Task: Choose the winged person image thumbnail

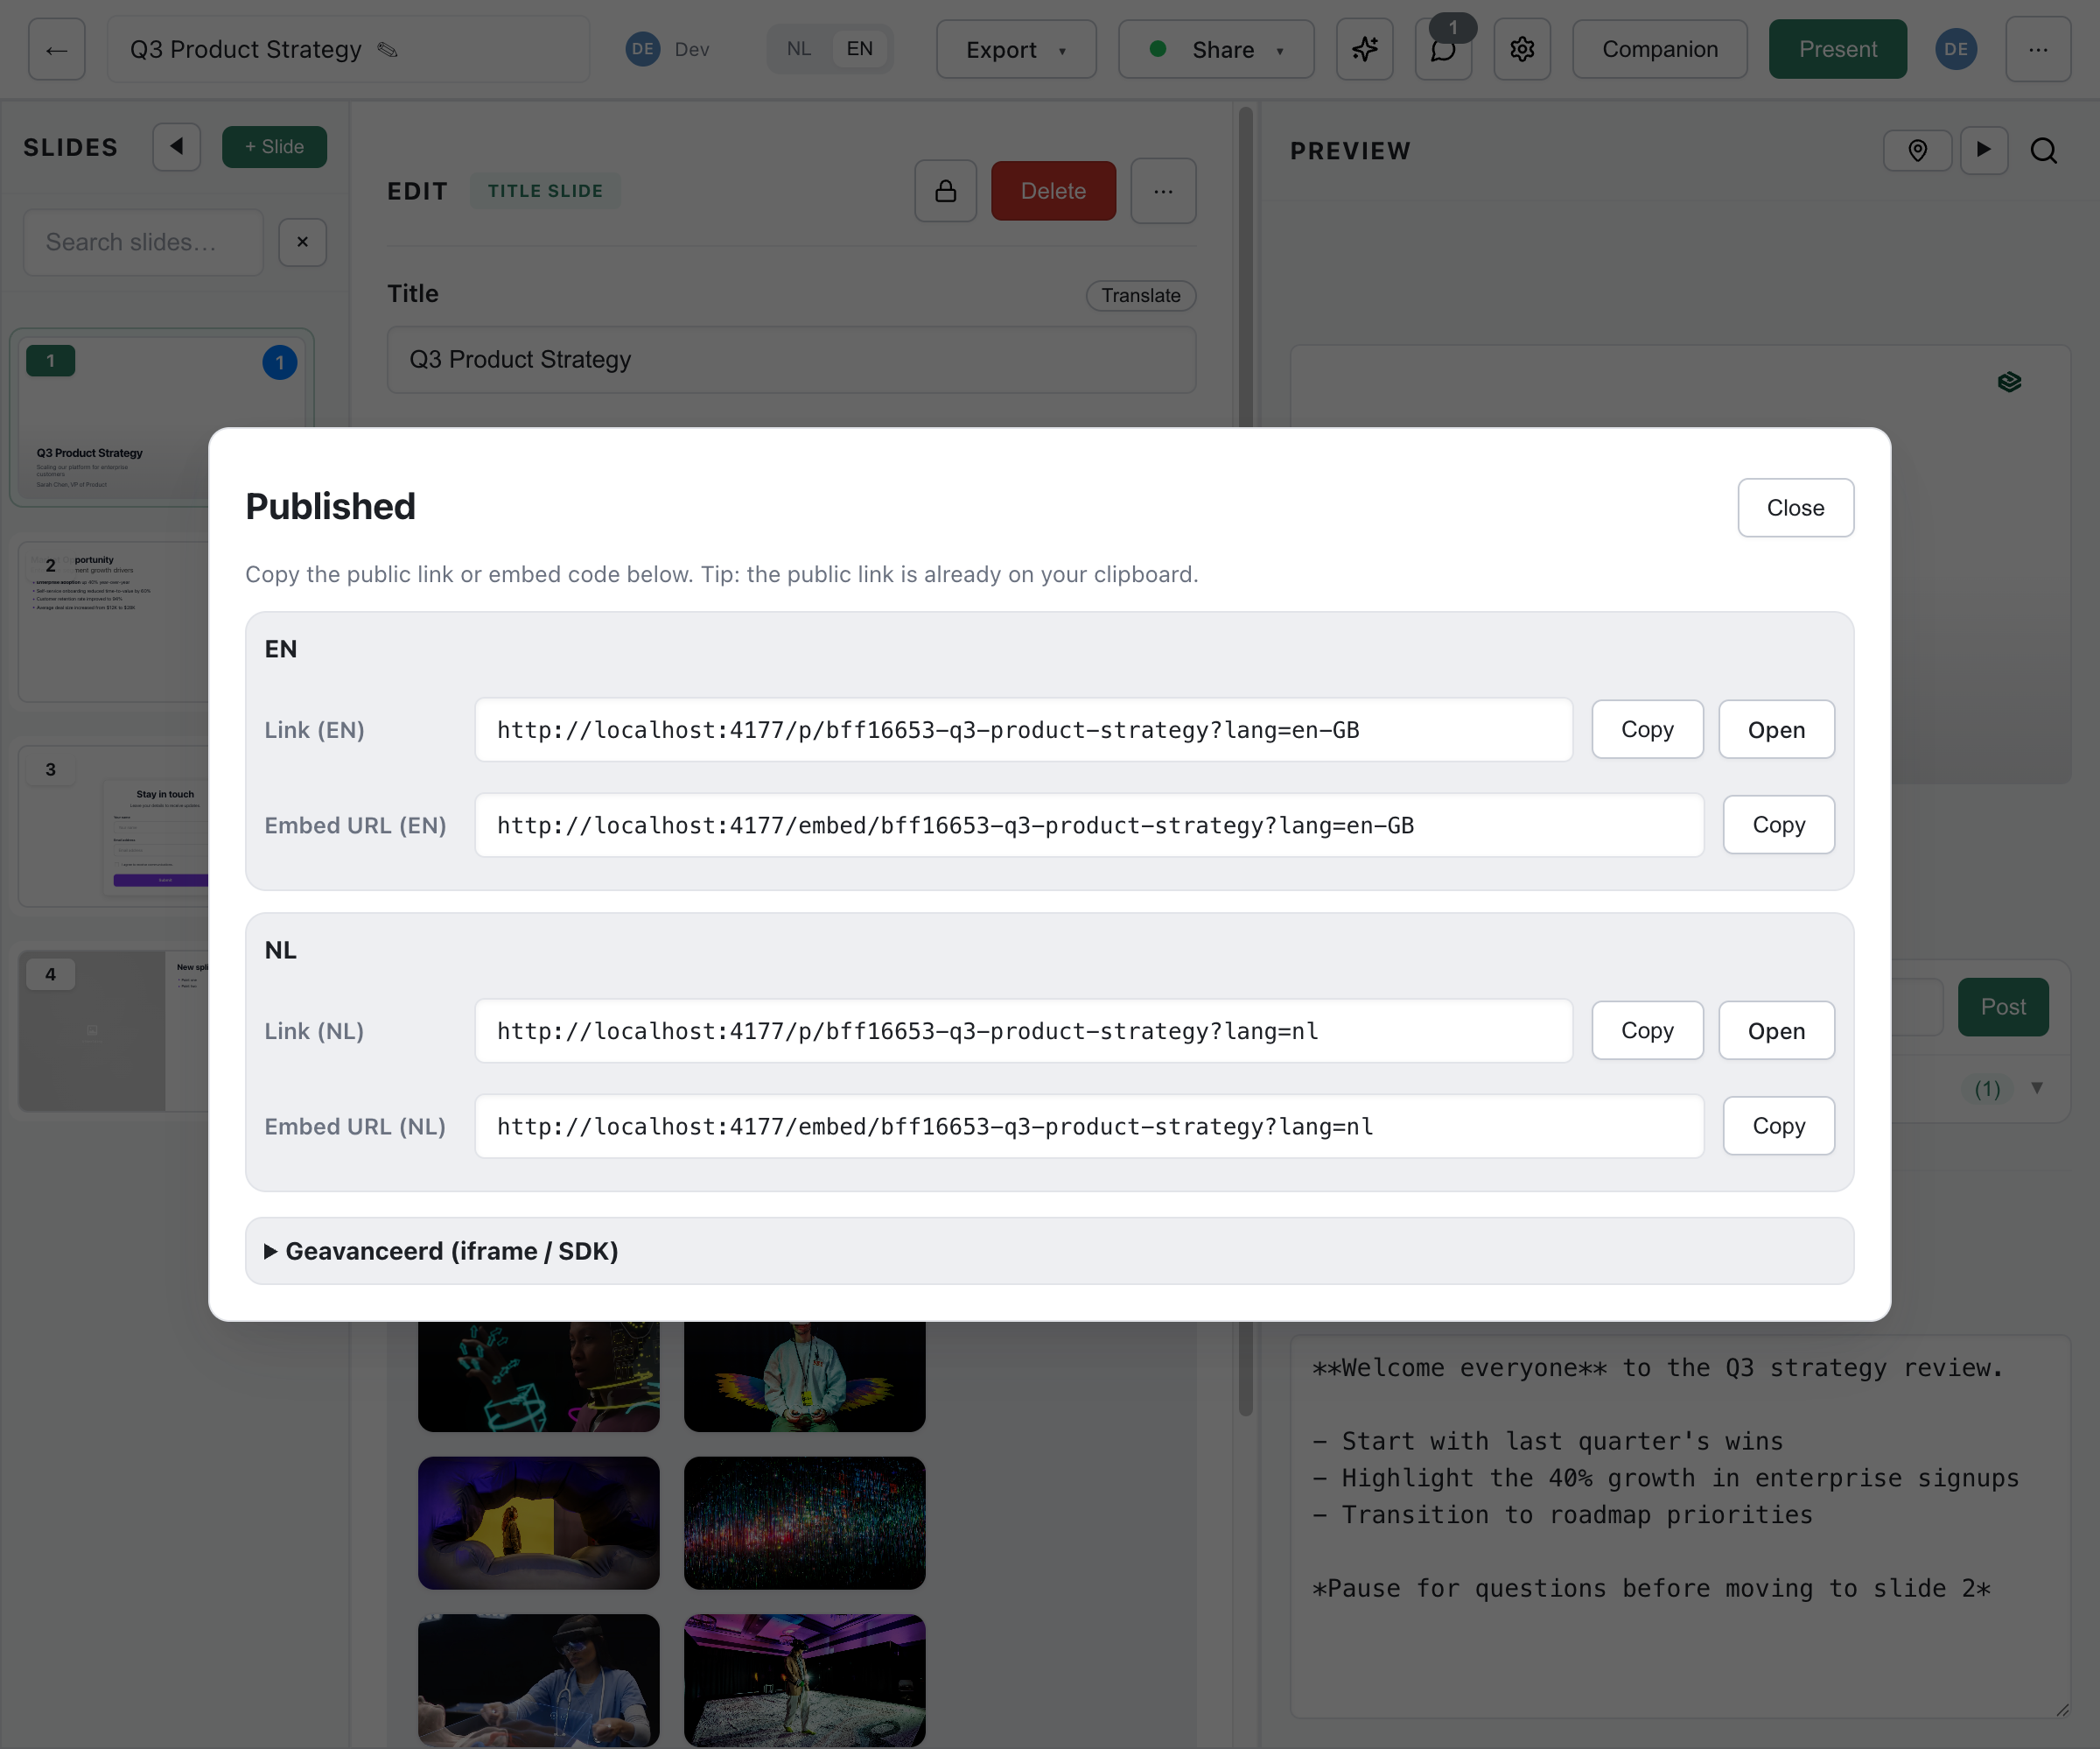Action: click(805, 1376)
